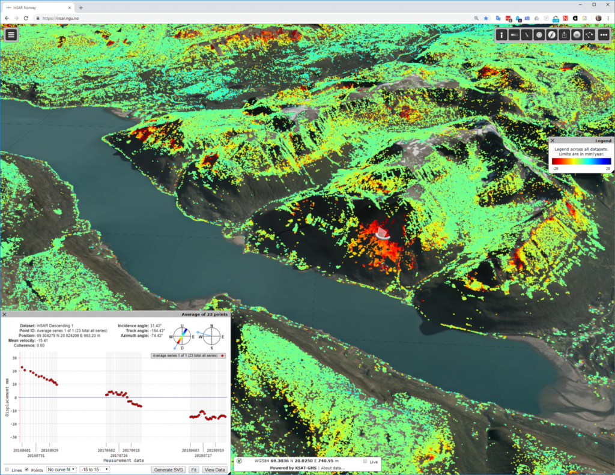Image resolution: width=615 pixels, height=475 pixels.
Task: Click the compass orientation icon
Action: point(551,35)
